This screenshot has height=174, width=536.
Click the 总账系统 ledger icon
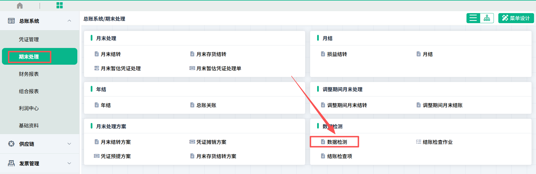pyautogui.click(x=11, y=21)
